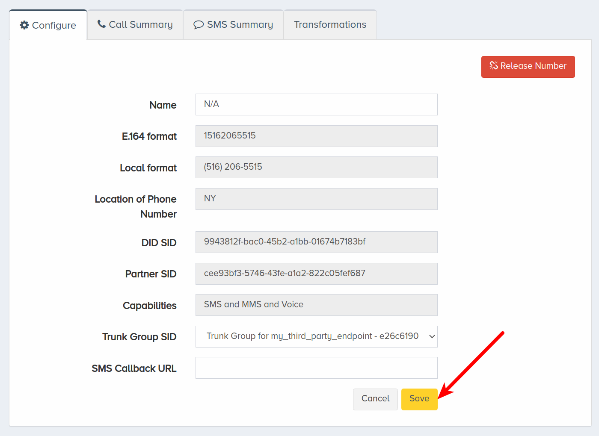Cancel the configuration changes

(x=375, y=399)
